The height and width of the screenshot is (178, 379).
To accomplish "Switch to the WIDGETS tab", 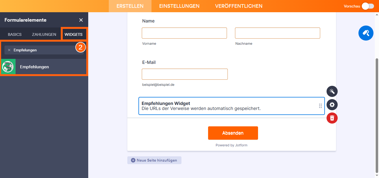I will click(x=74, y=34).
